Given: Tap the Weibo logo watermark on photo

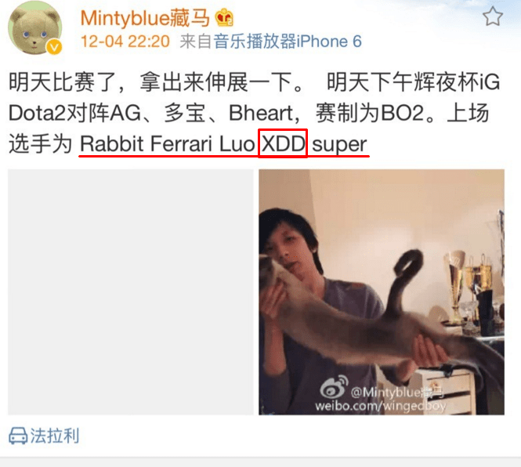Looking at the screenshot, I should tap(334, 386).
